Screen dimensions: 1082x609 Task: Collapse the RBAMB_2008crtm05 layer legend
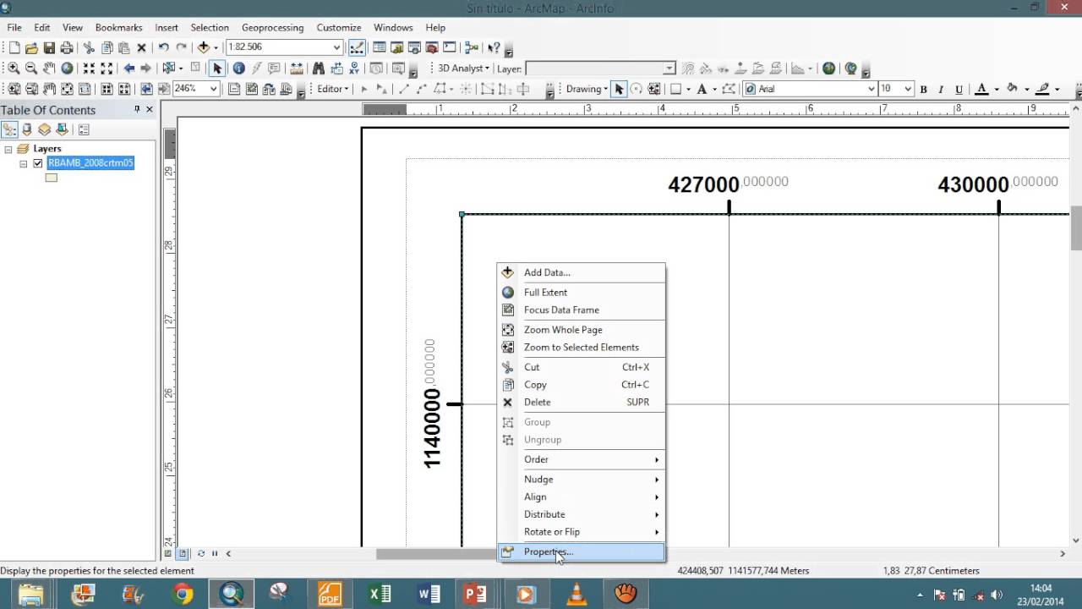click(x=24, y=163)
